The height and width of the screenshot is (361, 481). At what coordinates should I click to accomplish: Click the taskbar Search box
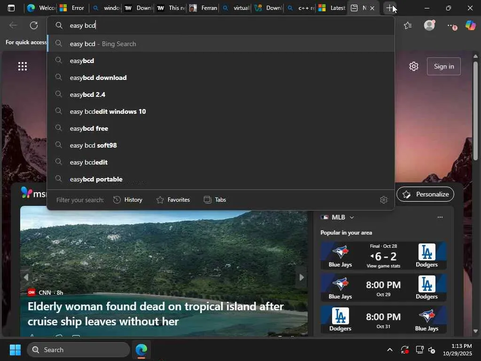[x=78, y=350]
